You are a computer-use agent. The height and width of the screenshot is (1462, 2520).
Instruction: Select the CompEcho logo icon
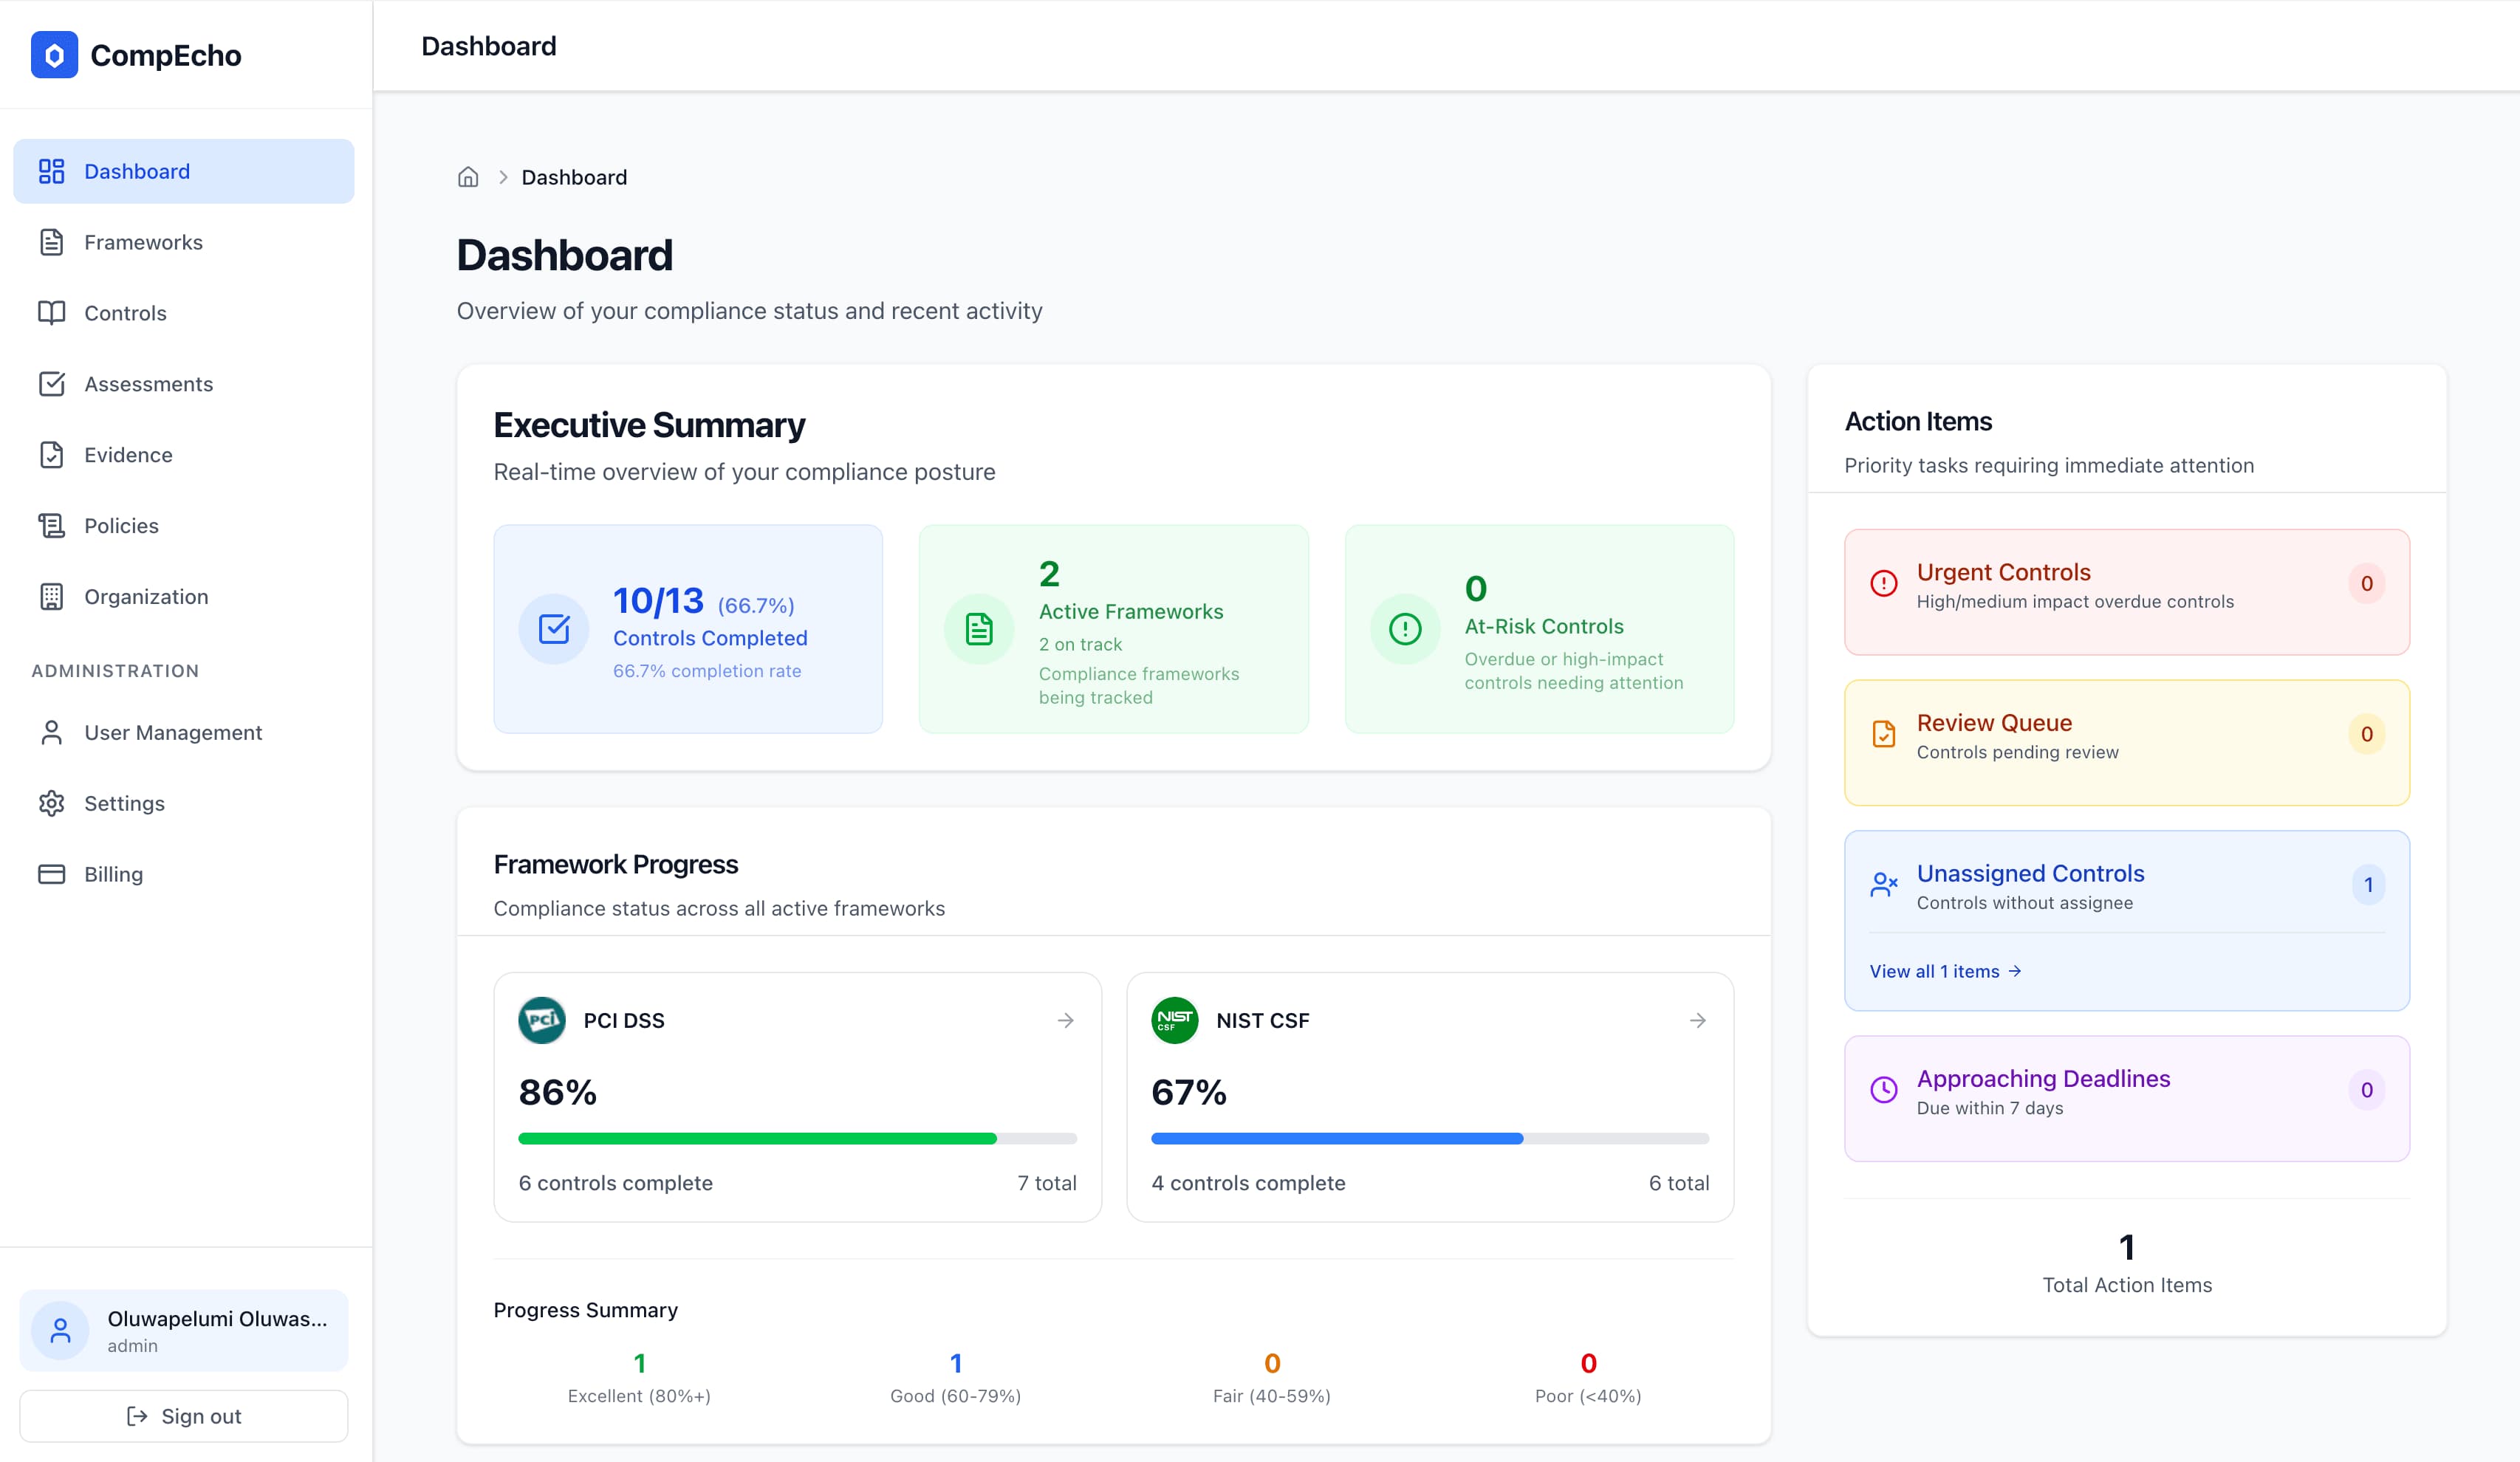(x=53, y=55)
